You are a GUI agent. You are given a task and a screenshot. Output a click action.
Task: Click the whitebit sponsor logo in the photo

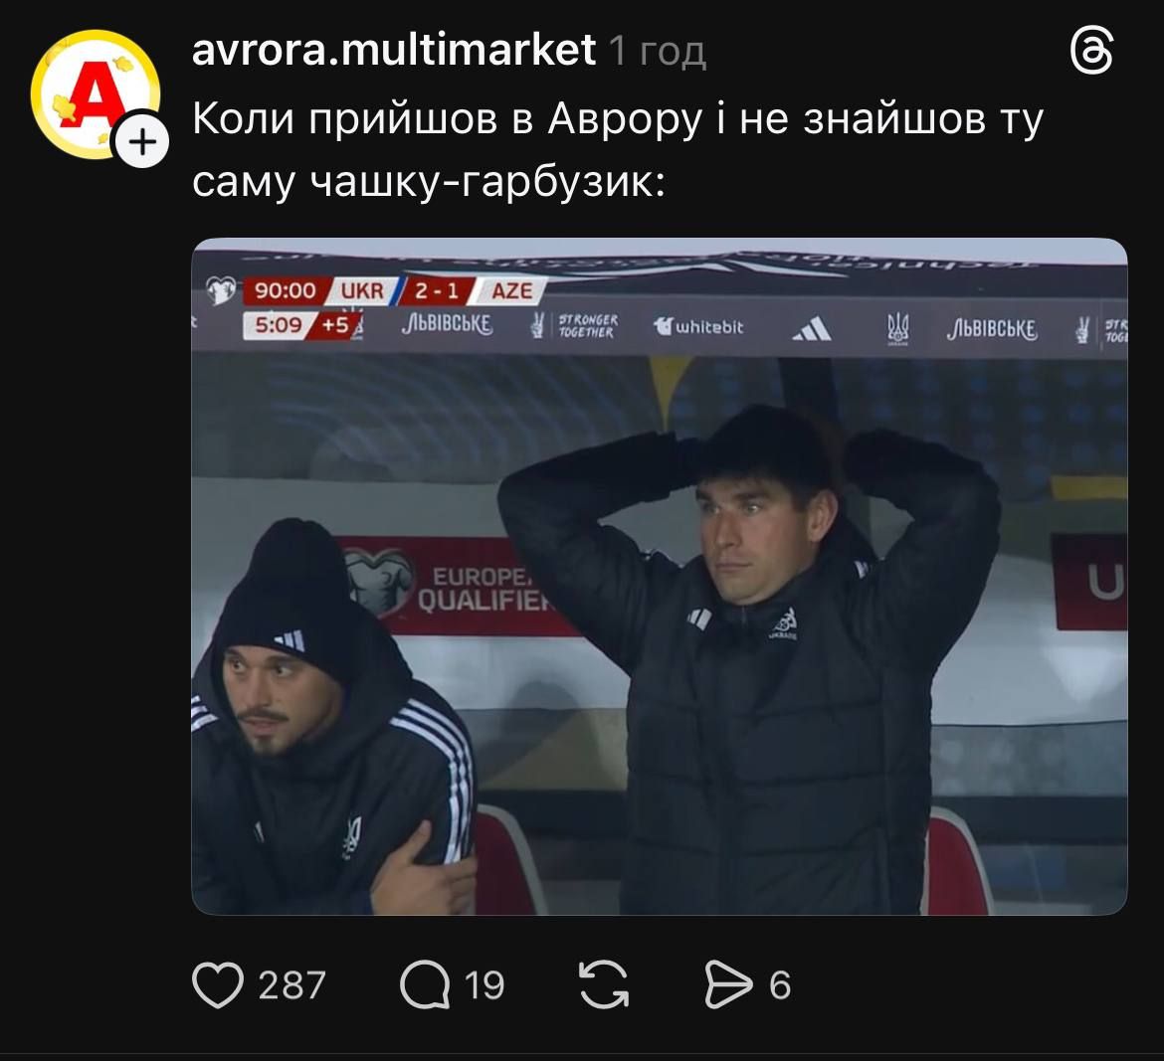[698, 326]
